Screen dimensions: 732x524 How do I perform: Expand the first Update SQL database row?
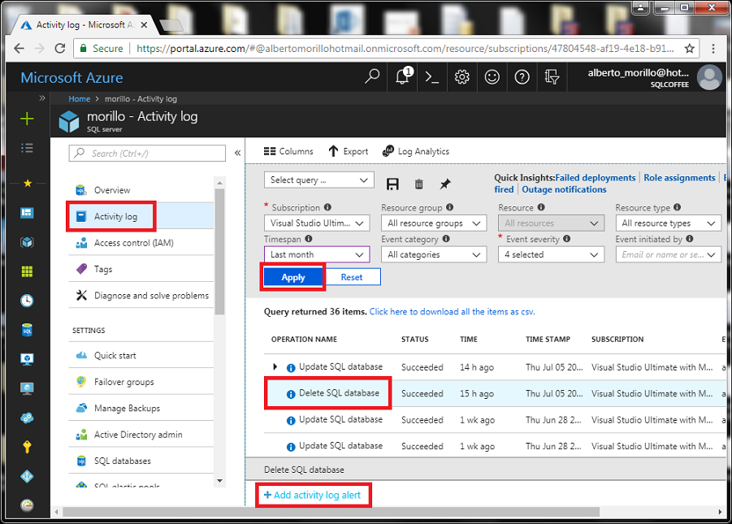275,367
